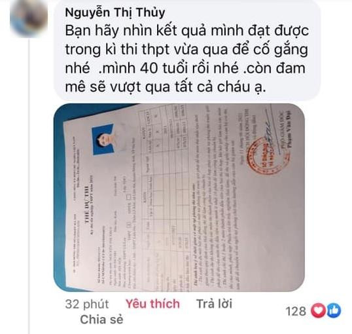
Task: Click the blue thumbs-up like icon
Action: coord(334,311)
